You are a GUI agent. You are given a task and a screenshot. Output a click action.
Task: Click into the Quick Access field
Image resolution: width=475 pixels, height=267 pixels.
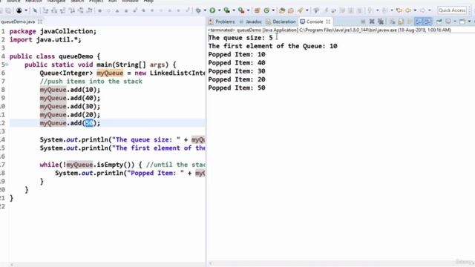pos(452,10)
